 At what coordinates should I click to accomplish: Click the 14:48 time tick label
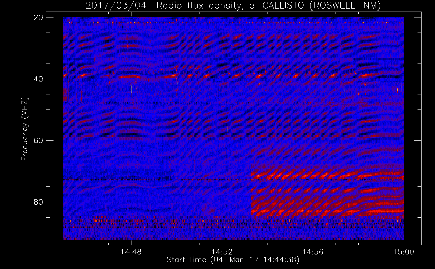coord(131,252)
